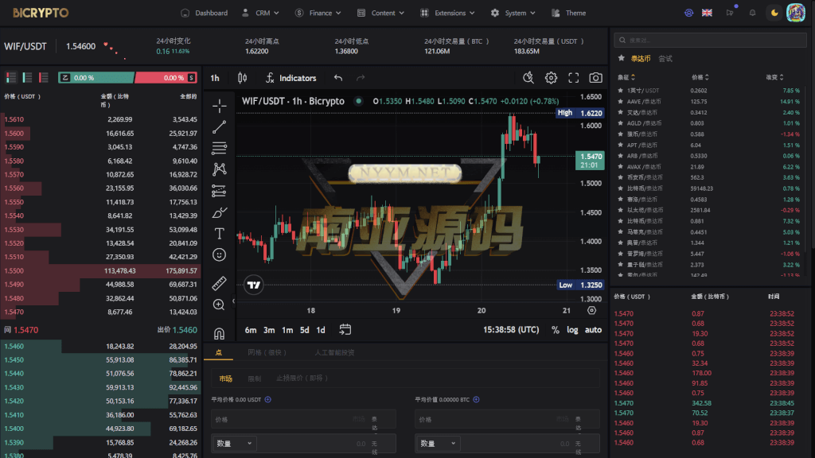Open the emoji sticker tool

pyautogui.click(x=220, y=255)
